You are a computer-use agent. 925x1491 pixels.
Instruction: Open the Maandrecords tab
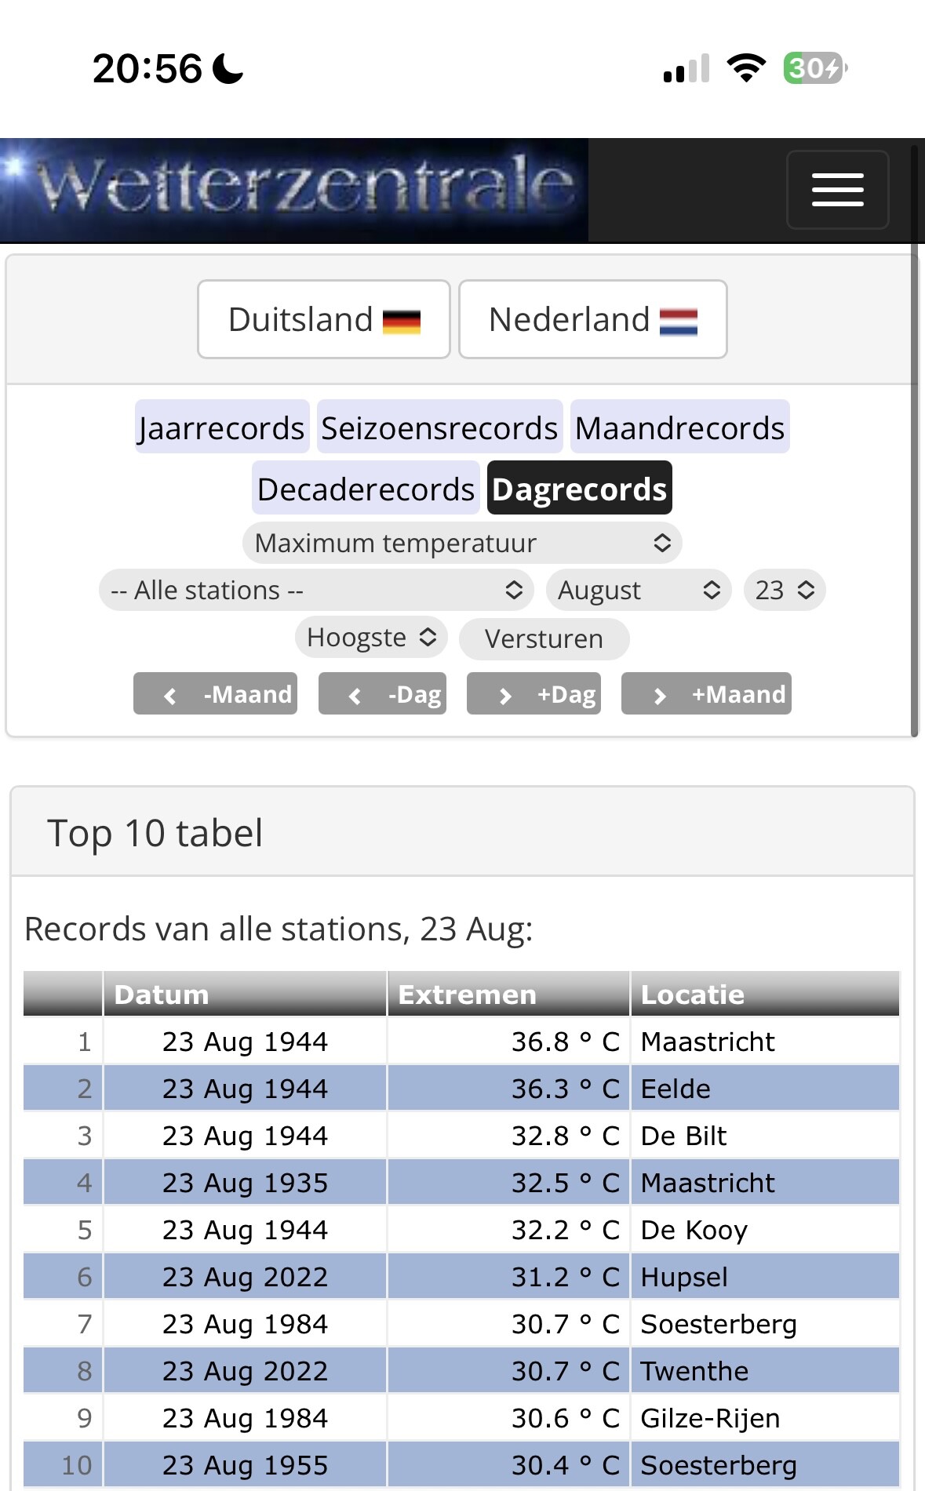679,428
